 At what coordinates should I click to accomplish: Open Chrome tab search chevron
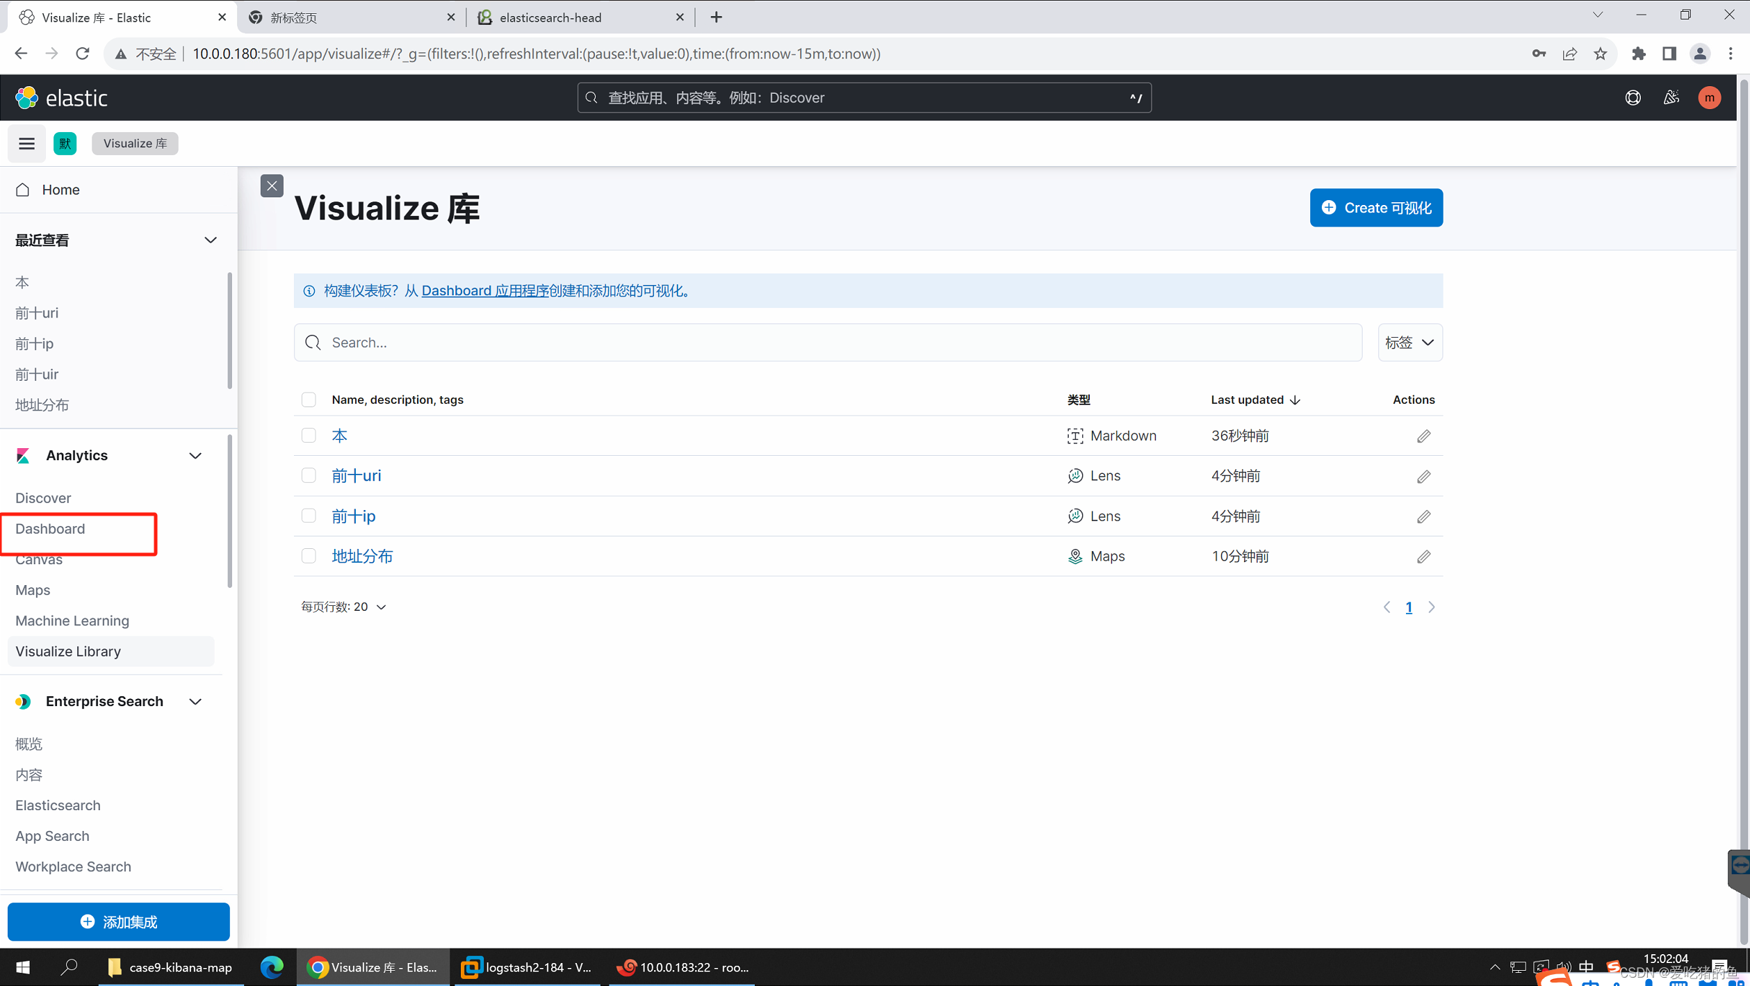click(x=1598, y=15)
